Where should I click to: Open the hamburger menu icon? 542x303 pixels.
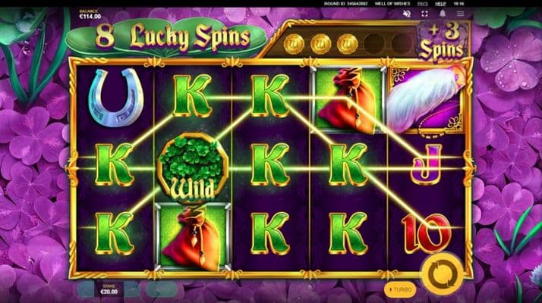(x=460, y=14)
